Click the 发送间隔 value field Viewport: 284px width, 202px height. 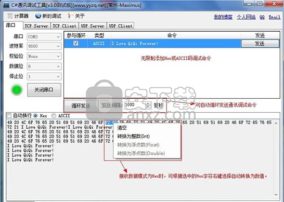[x=135, y=105]
